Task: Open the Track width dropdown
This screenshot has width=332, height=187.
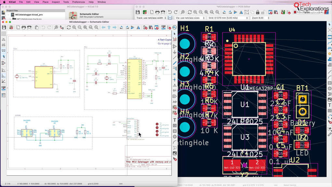Action: pyautogui.click(x=151, y=18)
